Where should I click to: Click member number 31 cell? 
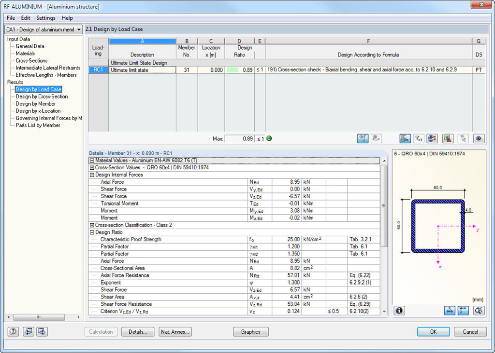[x=187, y=70]
